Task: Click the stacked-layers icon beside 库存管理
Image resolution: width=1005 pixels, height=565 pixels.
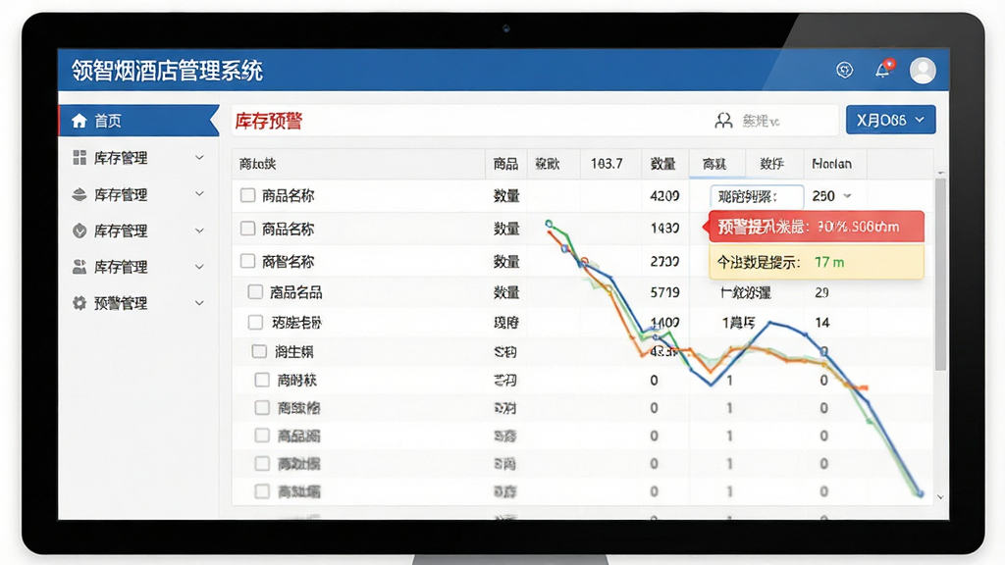Action: (79, 195)
